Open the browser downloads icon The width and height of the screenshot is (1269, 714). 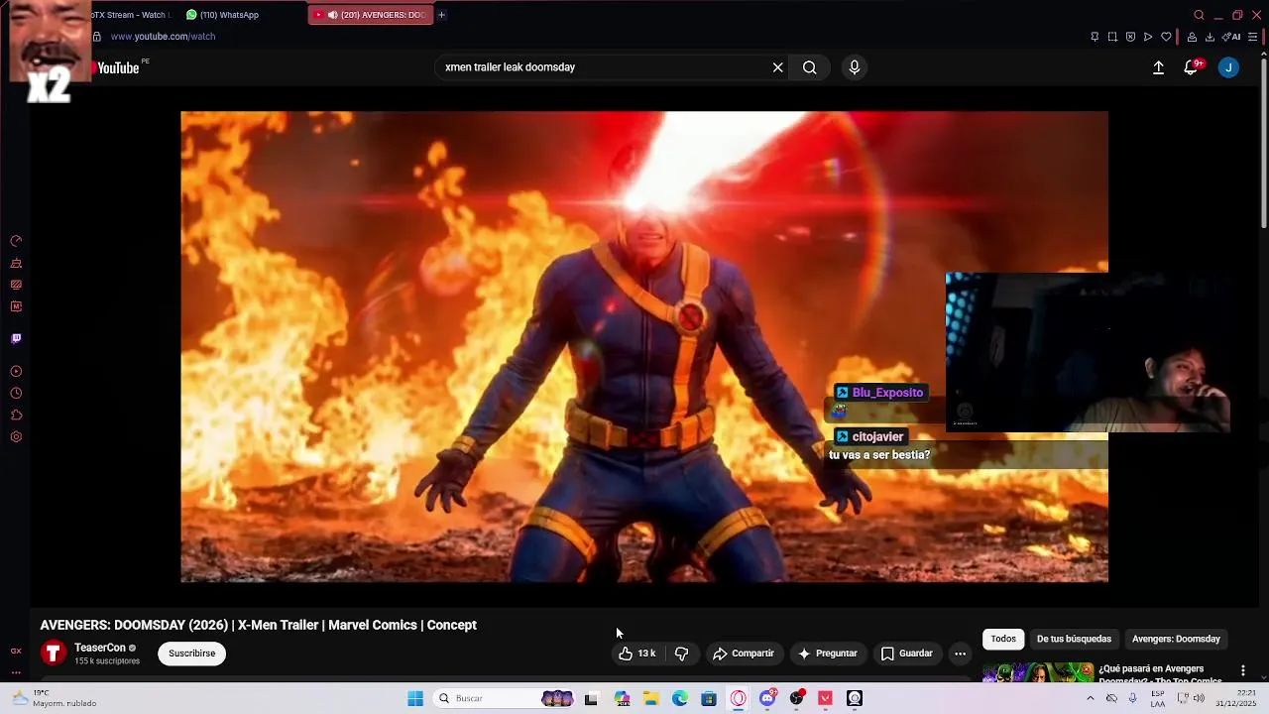pyautogui.click(x=1210, y=37)
